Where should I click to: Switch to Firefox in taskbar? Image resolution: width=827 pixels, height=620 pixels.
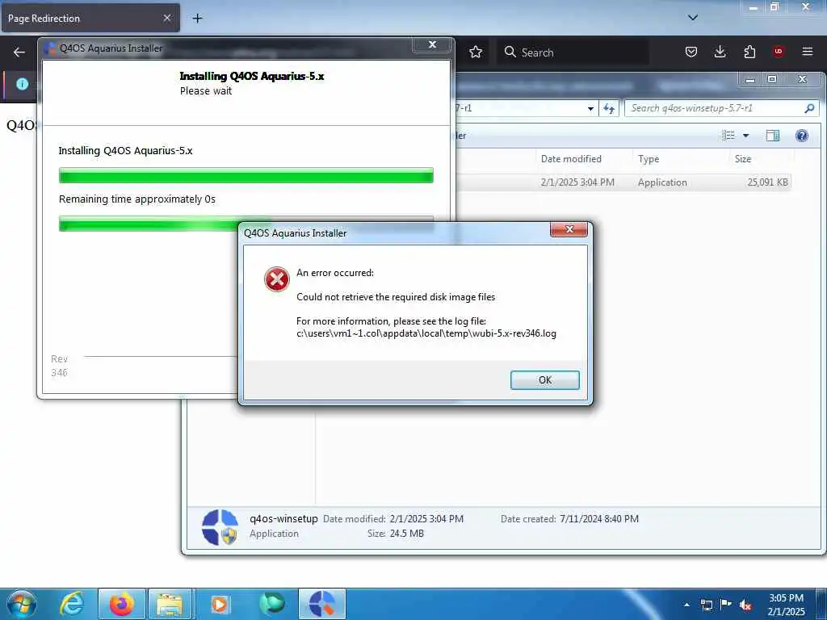(121, 604)
